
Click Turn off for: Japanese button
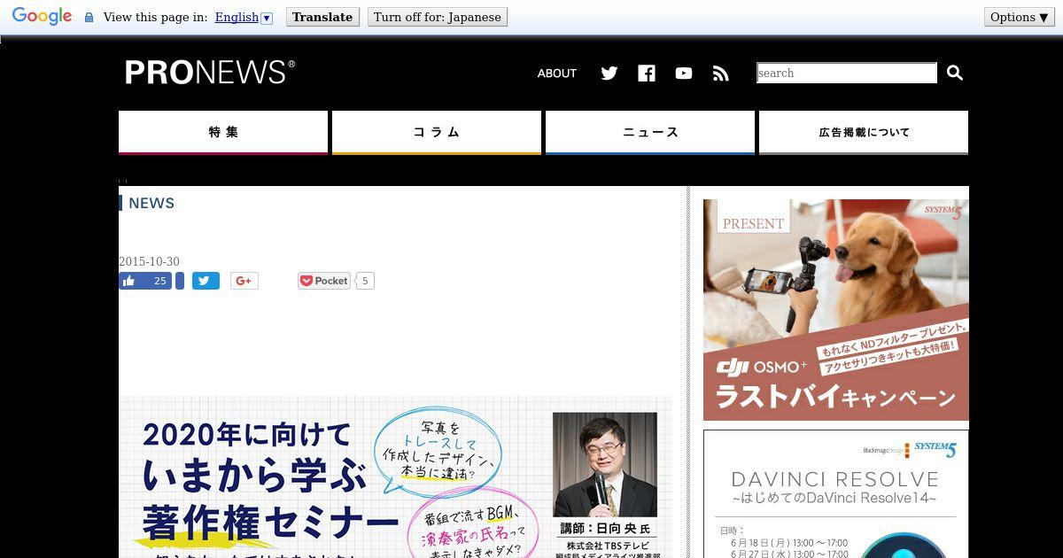(438, 17)
